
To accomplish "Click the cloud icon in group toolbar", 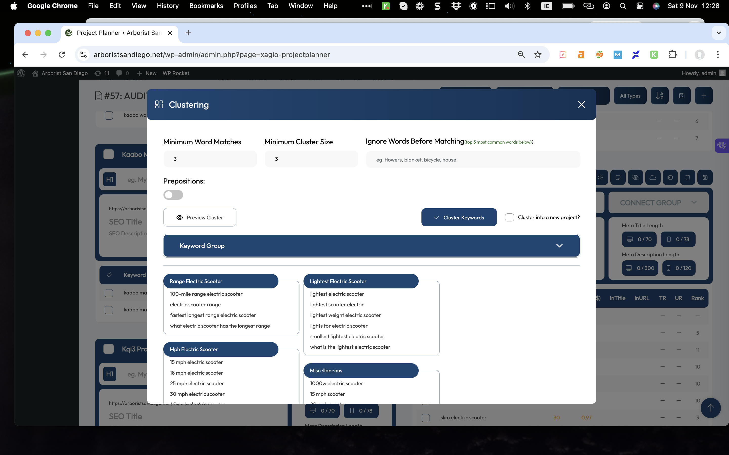I will 653,177.
